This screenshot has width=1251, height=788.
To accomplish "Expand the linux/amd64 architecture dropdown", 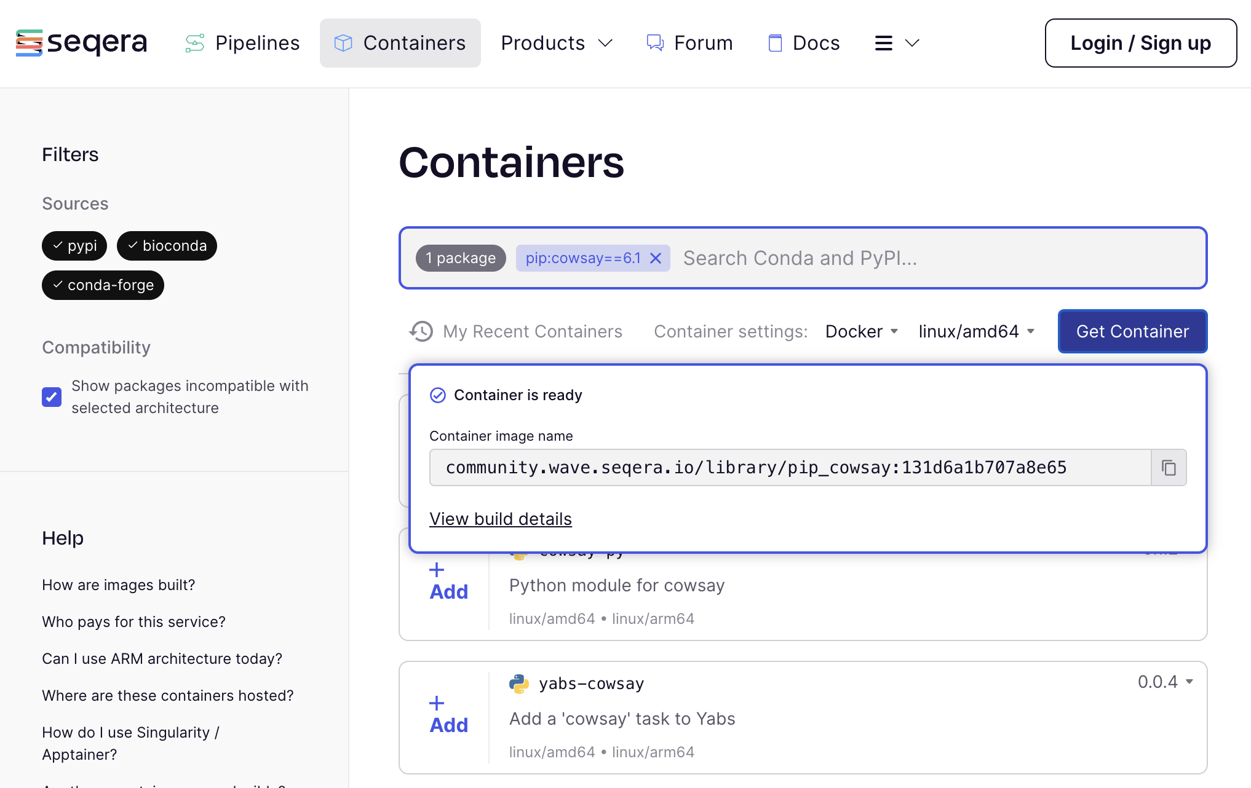I will 977,331.
